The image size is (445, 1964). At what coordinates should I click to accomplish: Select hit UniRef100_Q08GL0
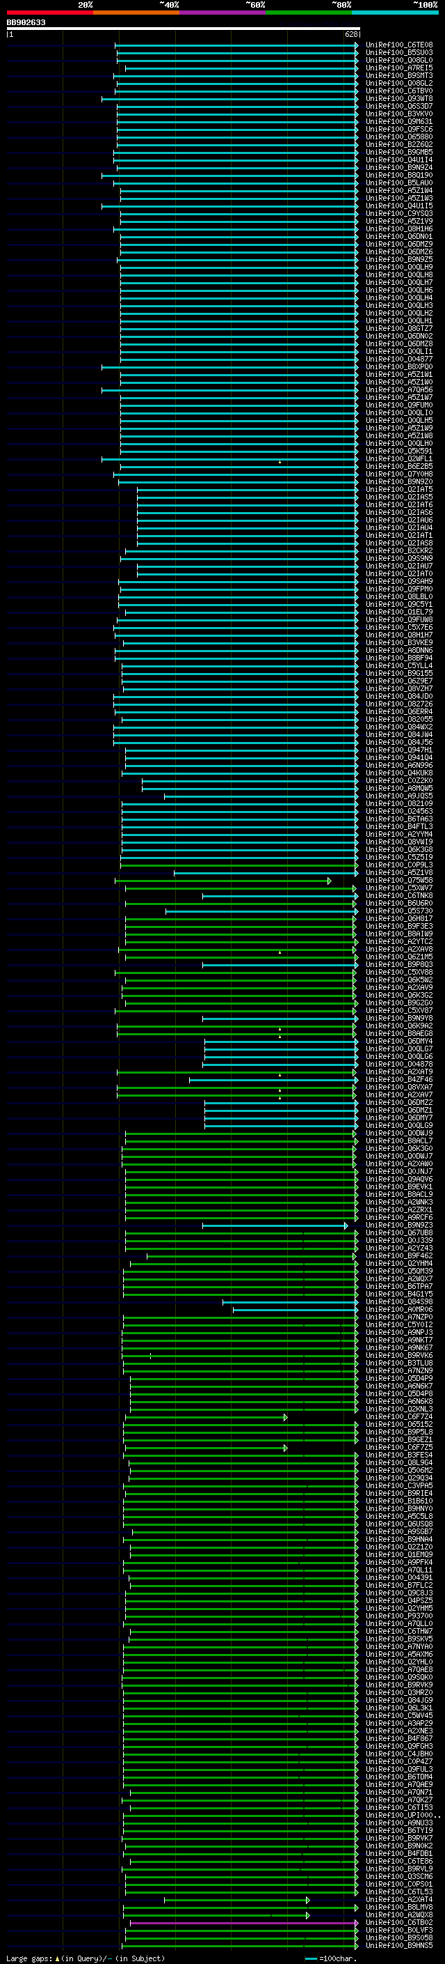(x=399, y=60)
